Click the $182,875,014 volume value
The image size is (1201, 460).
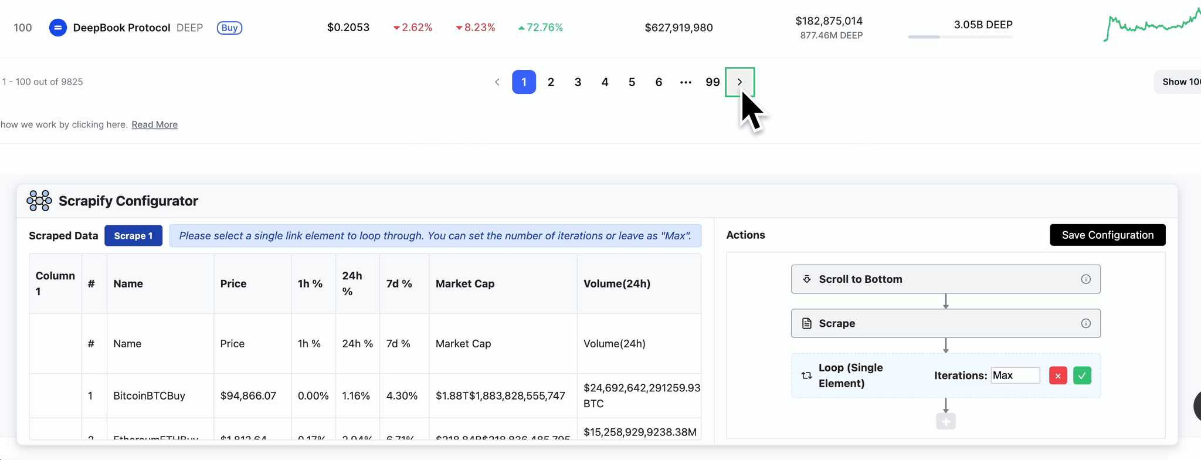[829, 21]
